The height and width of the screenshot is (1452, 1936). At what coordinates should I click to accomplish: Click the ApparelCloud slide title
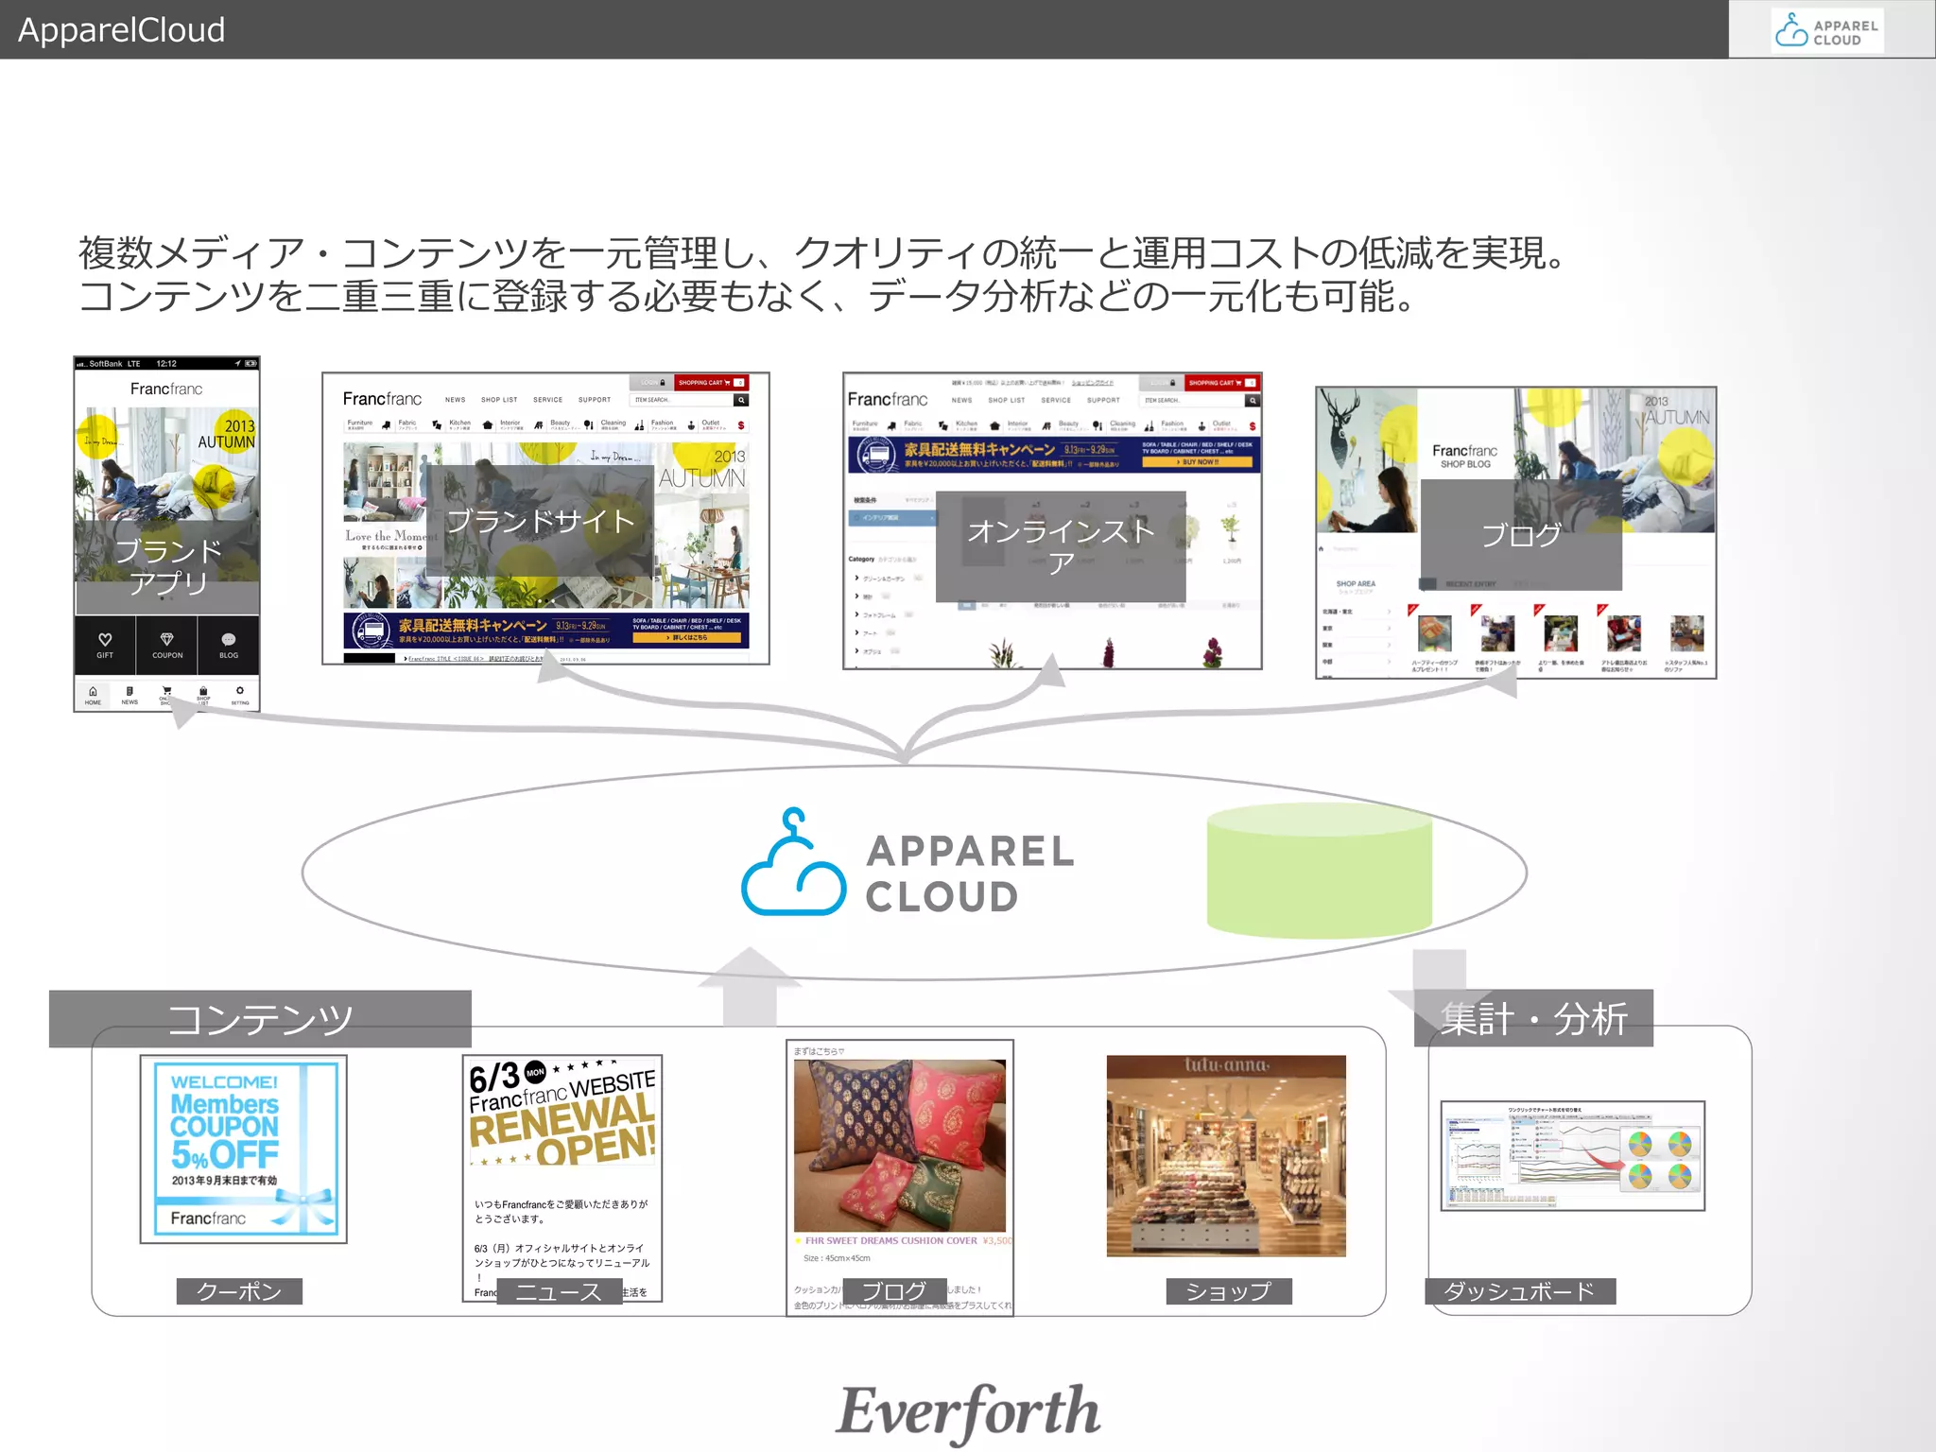tap(122, 29)
